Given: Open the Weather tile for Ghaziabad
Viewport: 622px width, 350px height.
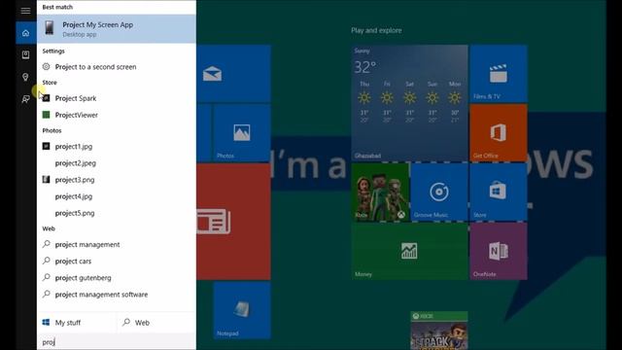Looking at the screenshot, I should click(x=409, y=103).
